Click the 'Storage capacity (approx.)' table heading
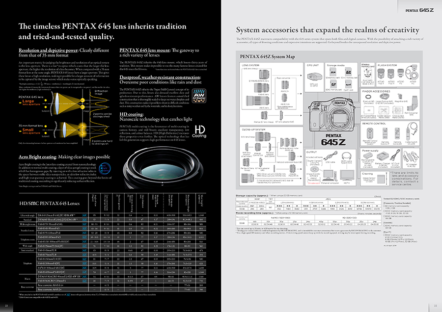 [x=252, y=195]
